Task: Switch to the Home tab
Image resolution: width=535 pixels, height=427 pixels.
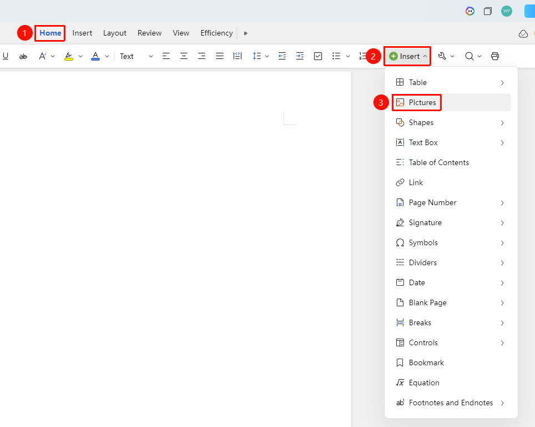Action: (x=51, y=33)
